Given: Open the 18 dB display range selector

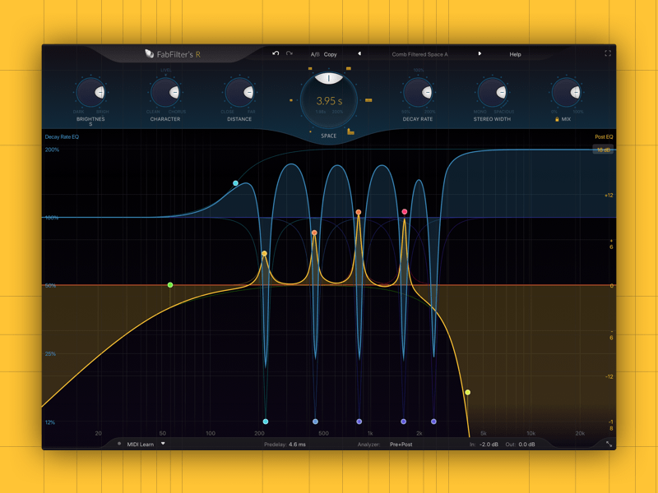Looking at the screenshot, I should 603,150.
